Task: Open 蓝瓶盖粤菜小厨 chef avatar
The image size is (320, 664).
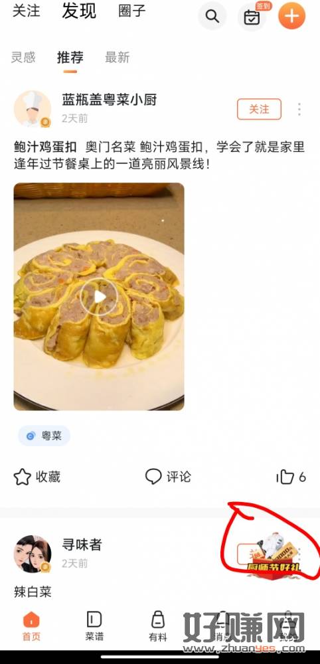Action: 33,109
